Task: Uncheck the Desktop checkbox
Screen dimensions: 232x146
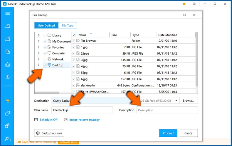Action: (45, 65)
